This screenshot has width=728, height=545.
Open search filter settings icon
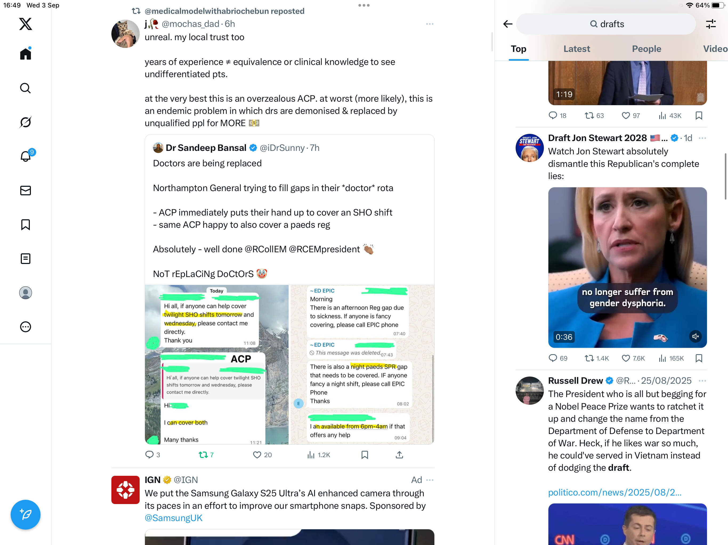coord(711,24)
